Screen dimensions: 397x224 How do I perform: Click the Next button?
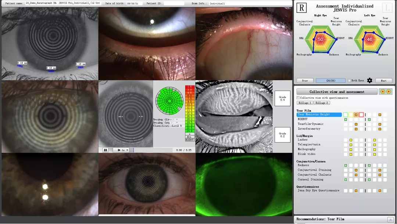pyautogui.click(x=383, y=80)
